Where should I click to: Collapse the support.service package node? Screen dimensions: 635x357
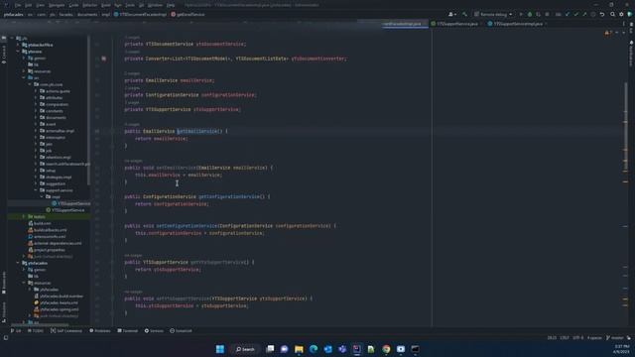(36, 190)
